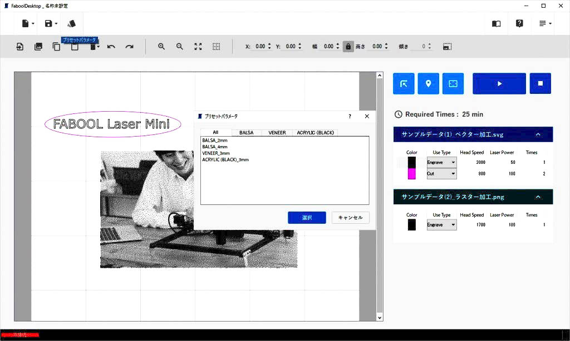The height and width of the screenshot is (341, 570).
Task: Open the manual book icon
Action: click(x=496, y=23)
